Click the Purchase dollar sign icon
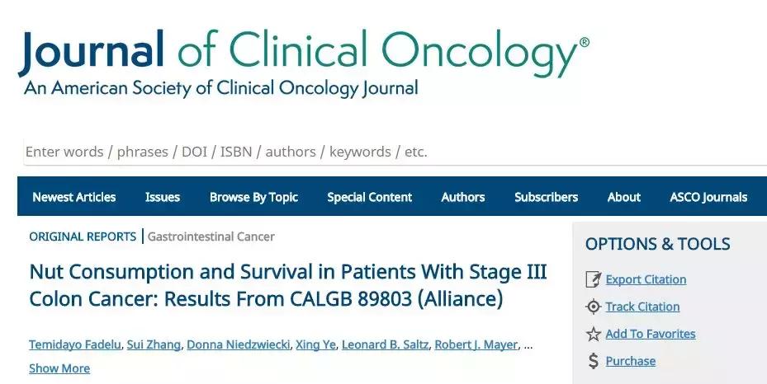 point(593,361)
